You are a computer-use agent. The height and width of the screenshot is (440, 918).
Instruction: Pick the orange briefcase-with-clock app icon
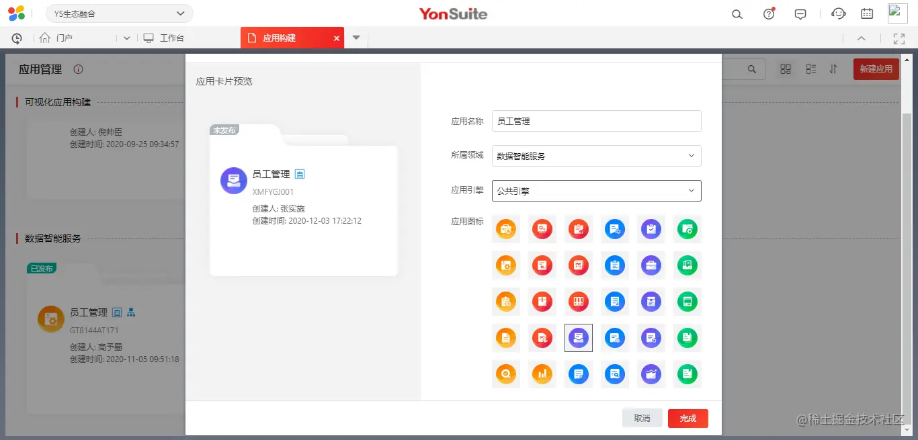pos(506,229)
